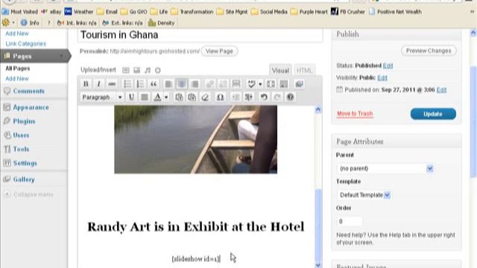The height and width of the screenshot is (268, 477).
Task: Open the Parent page dropdown
Action: tap(385, 168)
